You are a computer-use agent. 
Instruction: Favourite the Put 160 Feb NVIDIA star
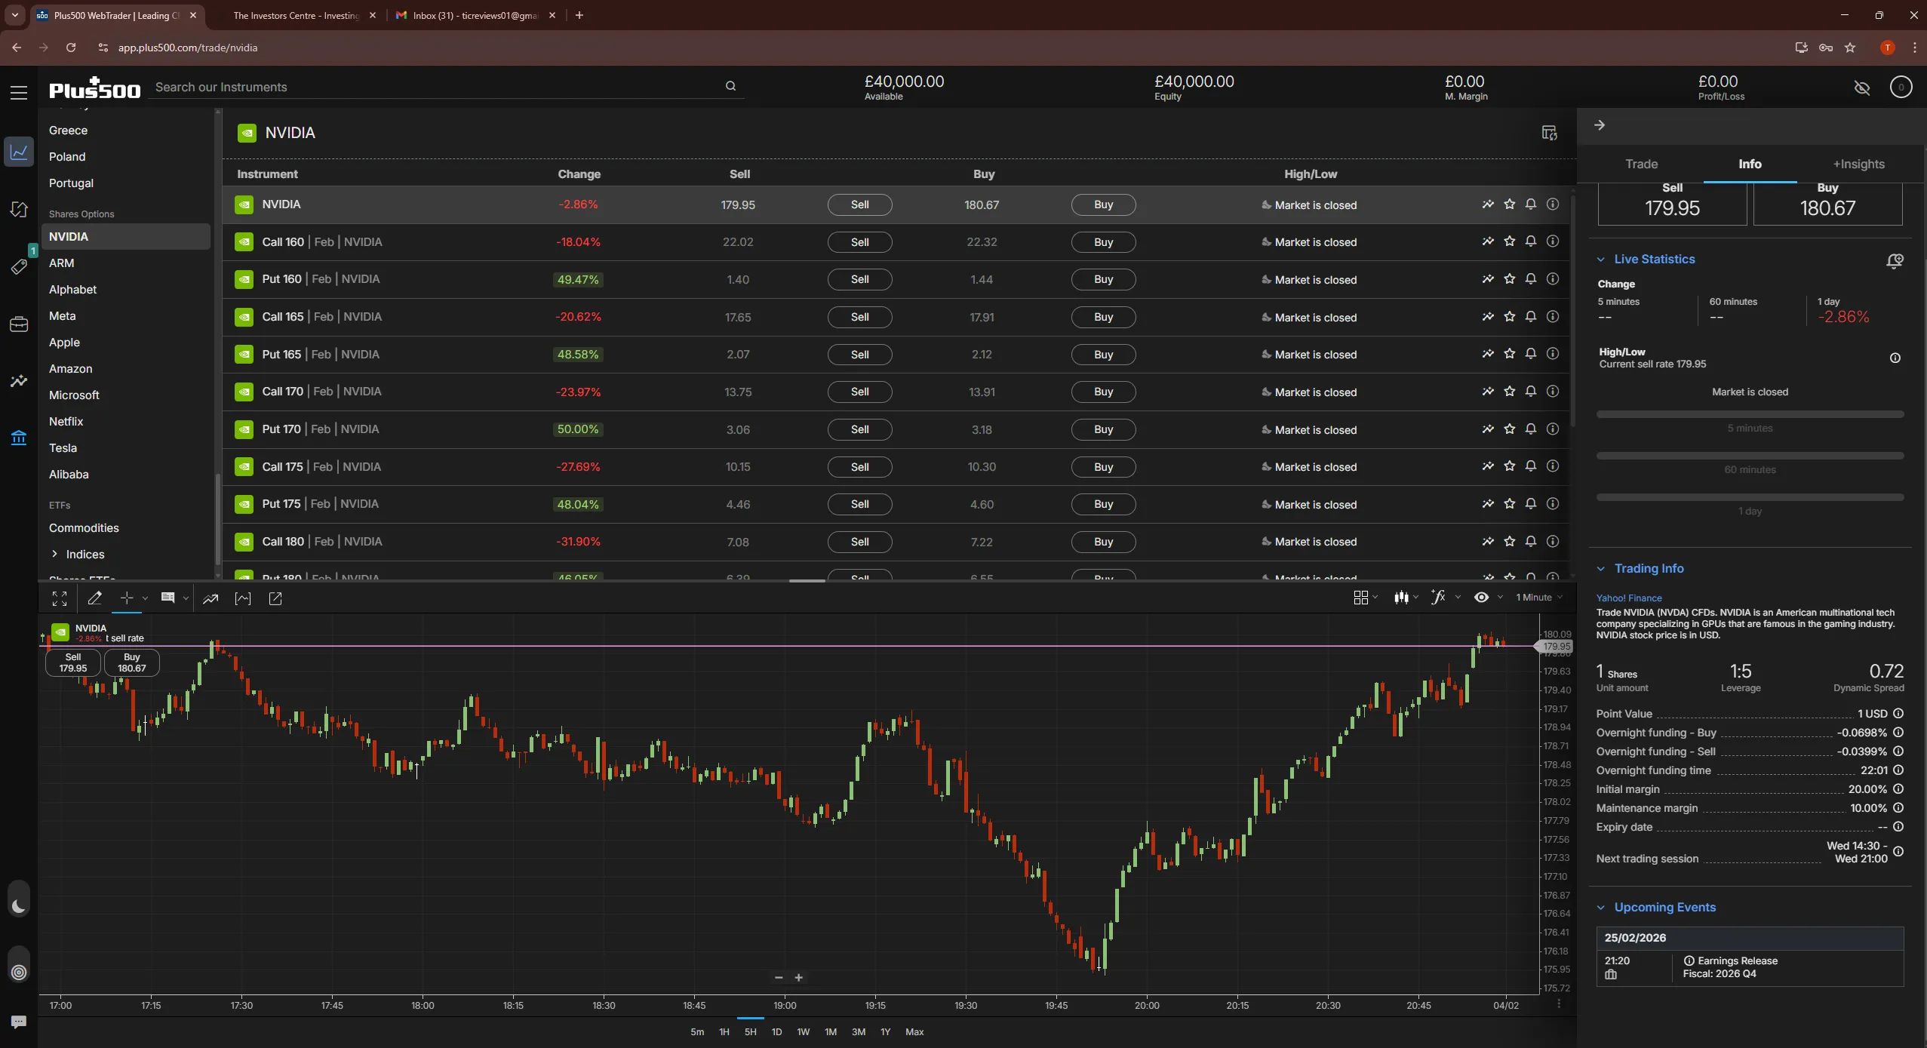pyautogui.click(x=1510, y=279)
